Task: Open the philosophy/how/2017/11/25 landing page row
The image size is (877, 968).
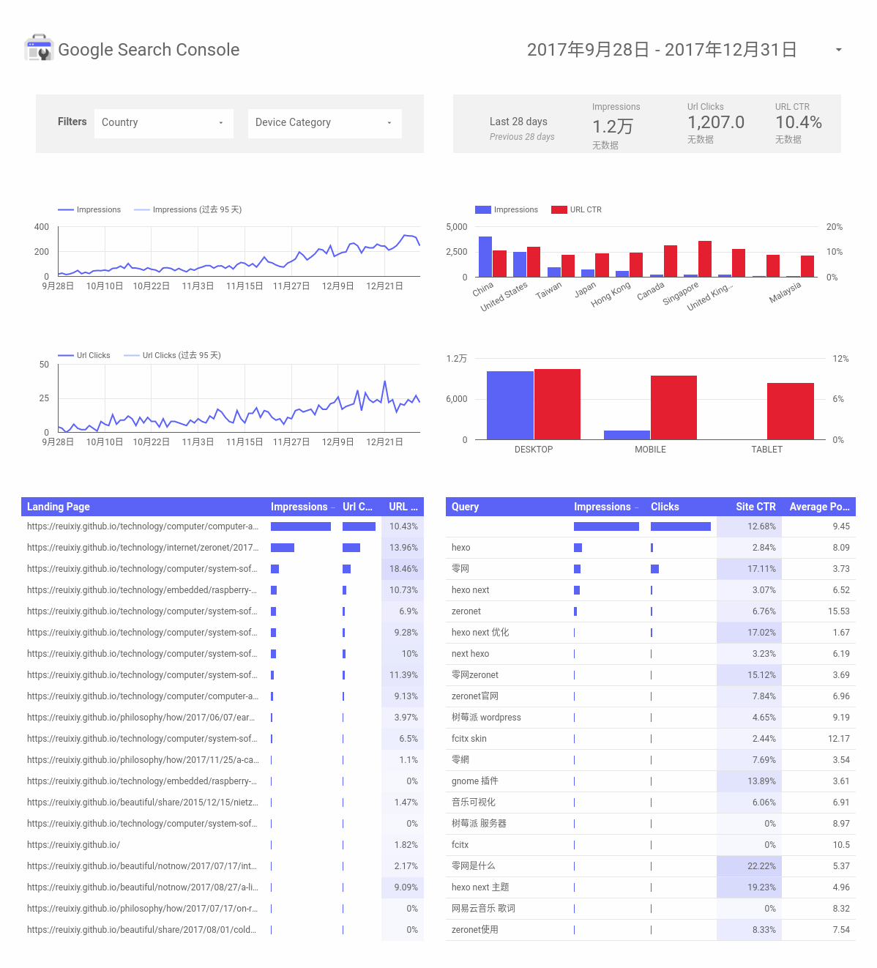Action: [223, 760]
